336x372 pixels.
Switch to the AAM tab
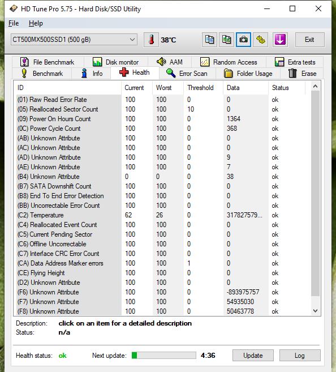click(x=170, y=62)
